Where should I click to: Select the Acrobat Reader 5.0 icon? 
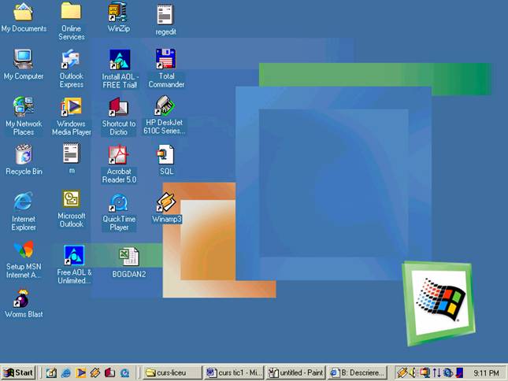(x=119, y=155)
